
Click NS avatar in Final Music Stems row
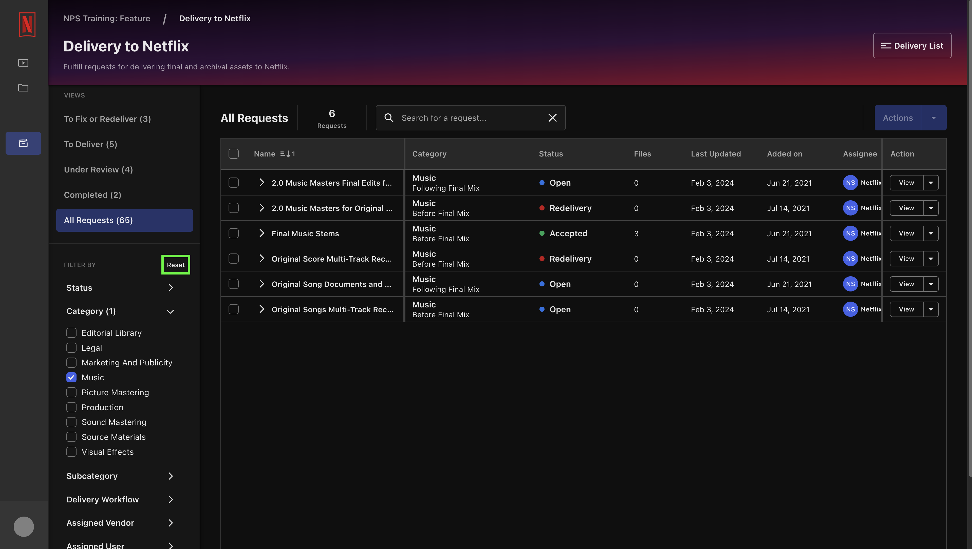pos(850,233)
